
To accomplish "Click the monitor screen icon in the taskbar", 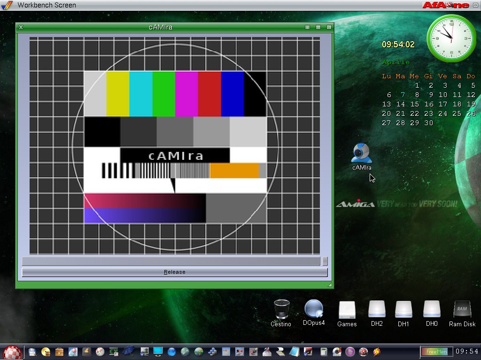I will click(158, 352).
